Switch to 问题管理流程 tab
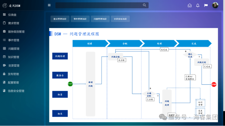 pos(100,19)
